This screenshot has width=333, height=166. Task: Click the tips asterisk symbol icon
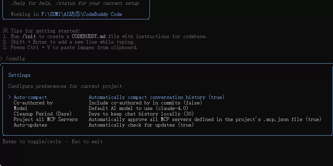pyautogui.click(x=5, y=31)
